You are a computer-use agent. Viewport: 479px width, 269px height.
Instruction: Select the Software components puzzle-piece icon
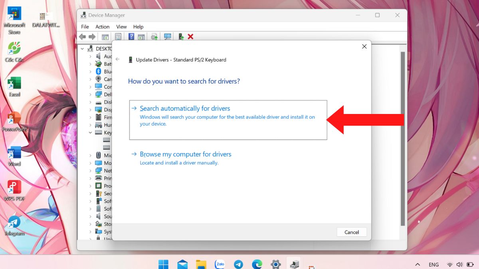point(99,201)
